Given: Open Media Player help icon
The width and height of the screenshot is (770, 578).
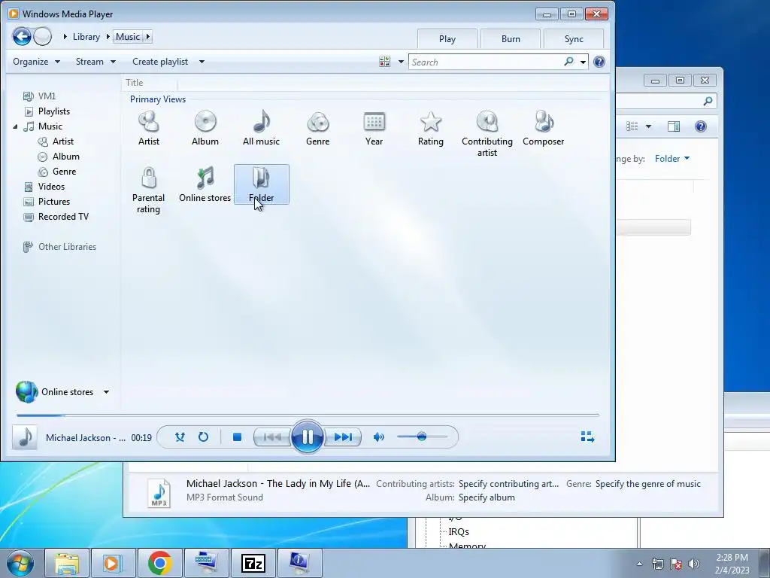Looking at the screenshot, I should [599, 62].
